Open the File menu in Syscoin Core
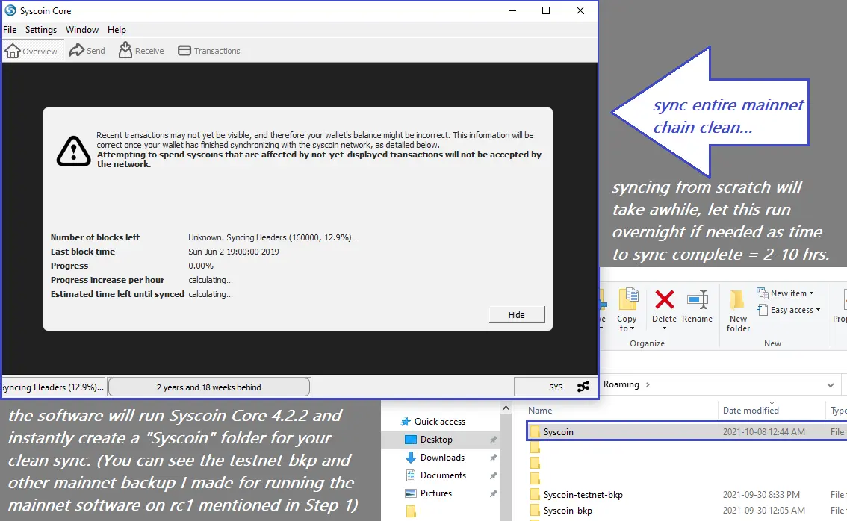 pyautogui.click(x=10, y=30)
